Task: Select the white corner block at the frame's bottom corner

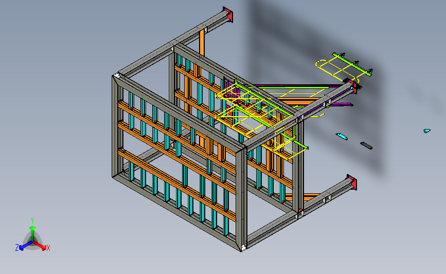Action: point(243,248)
